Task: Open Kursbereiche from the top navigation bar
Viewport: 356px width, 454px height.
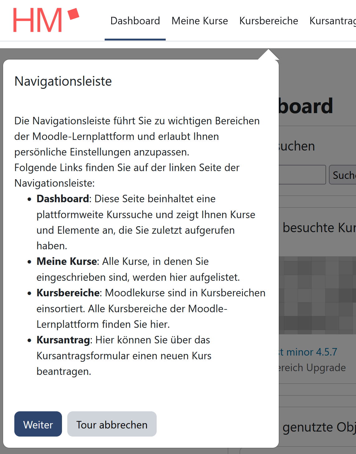Action: 268,21
